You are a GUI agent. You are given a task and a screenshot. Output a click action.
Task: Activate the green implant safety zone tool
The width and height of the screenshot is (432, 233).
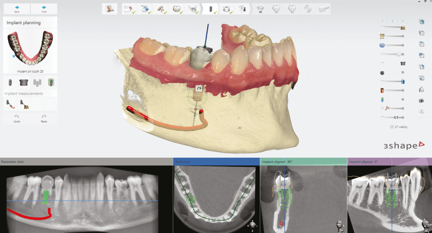pyautogui.click(x=50, y=82)
